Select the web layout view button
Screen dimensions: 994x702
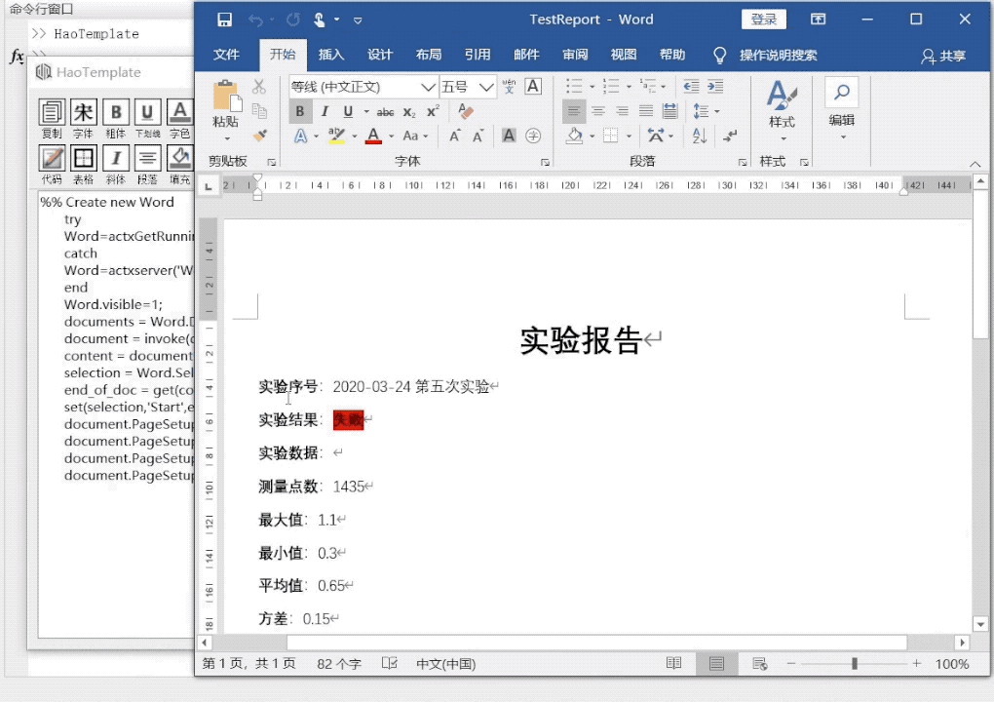click(759, 663)
